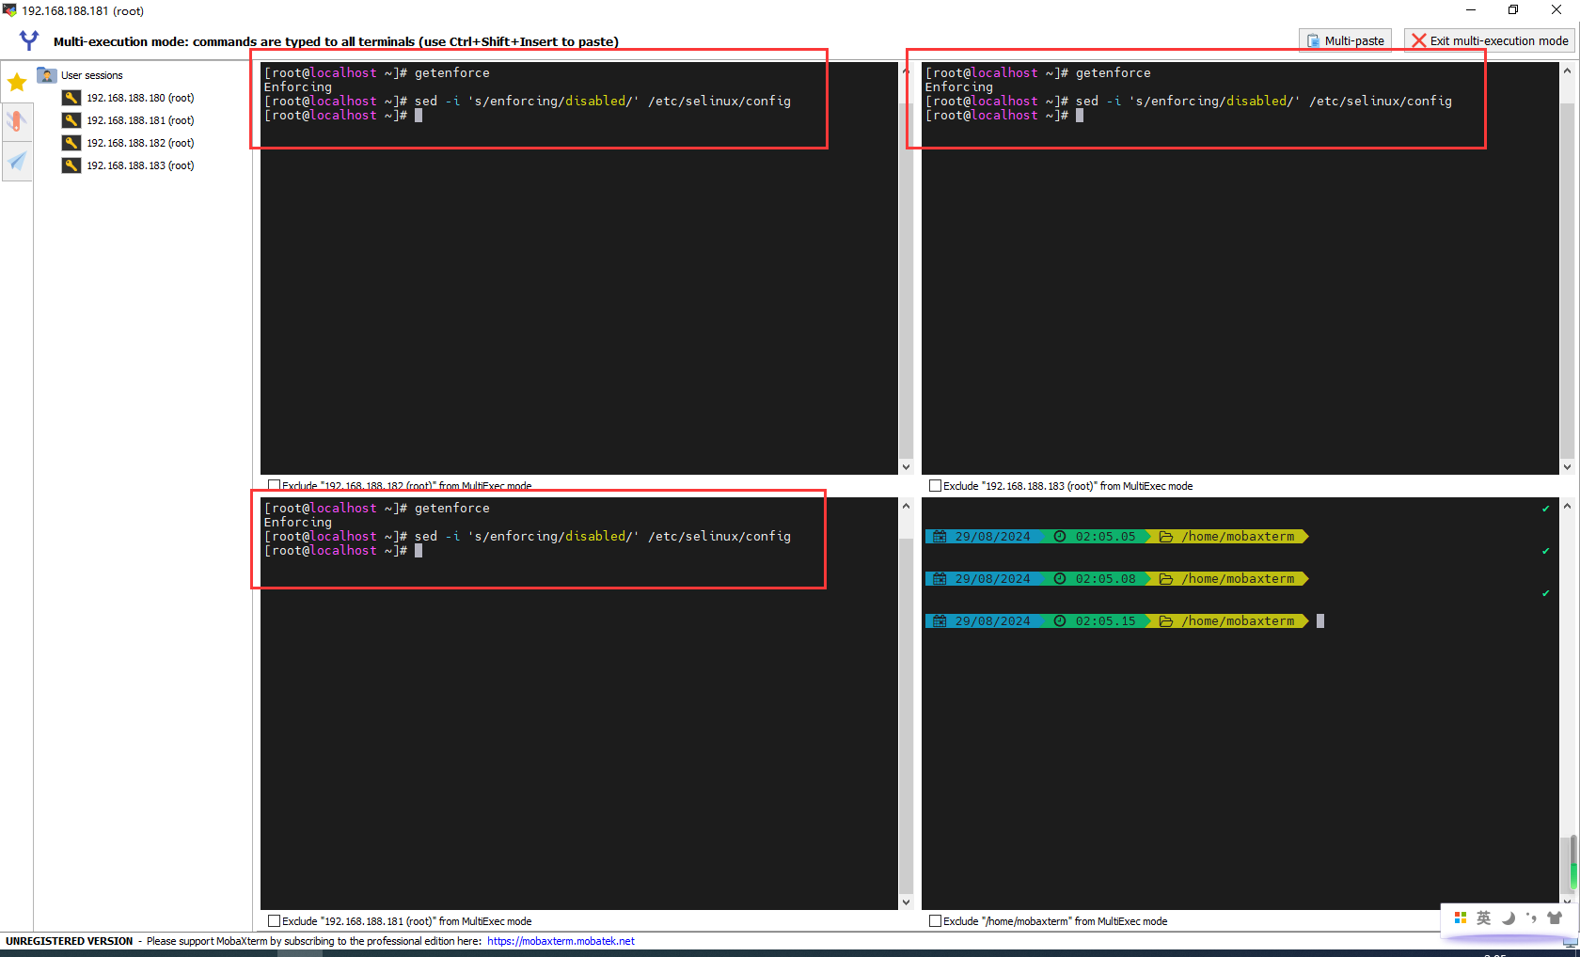Click the multi-execution fork icon

coord(29,40)
